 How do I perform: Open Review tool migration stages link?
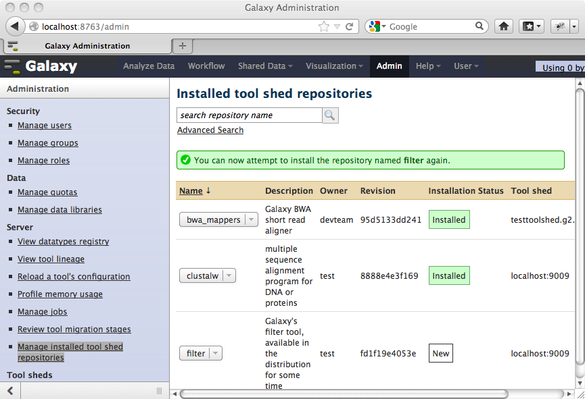click(x=74, y=329)
